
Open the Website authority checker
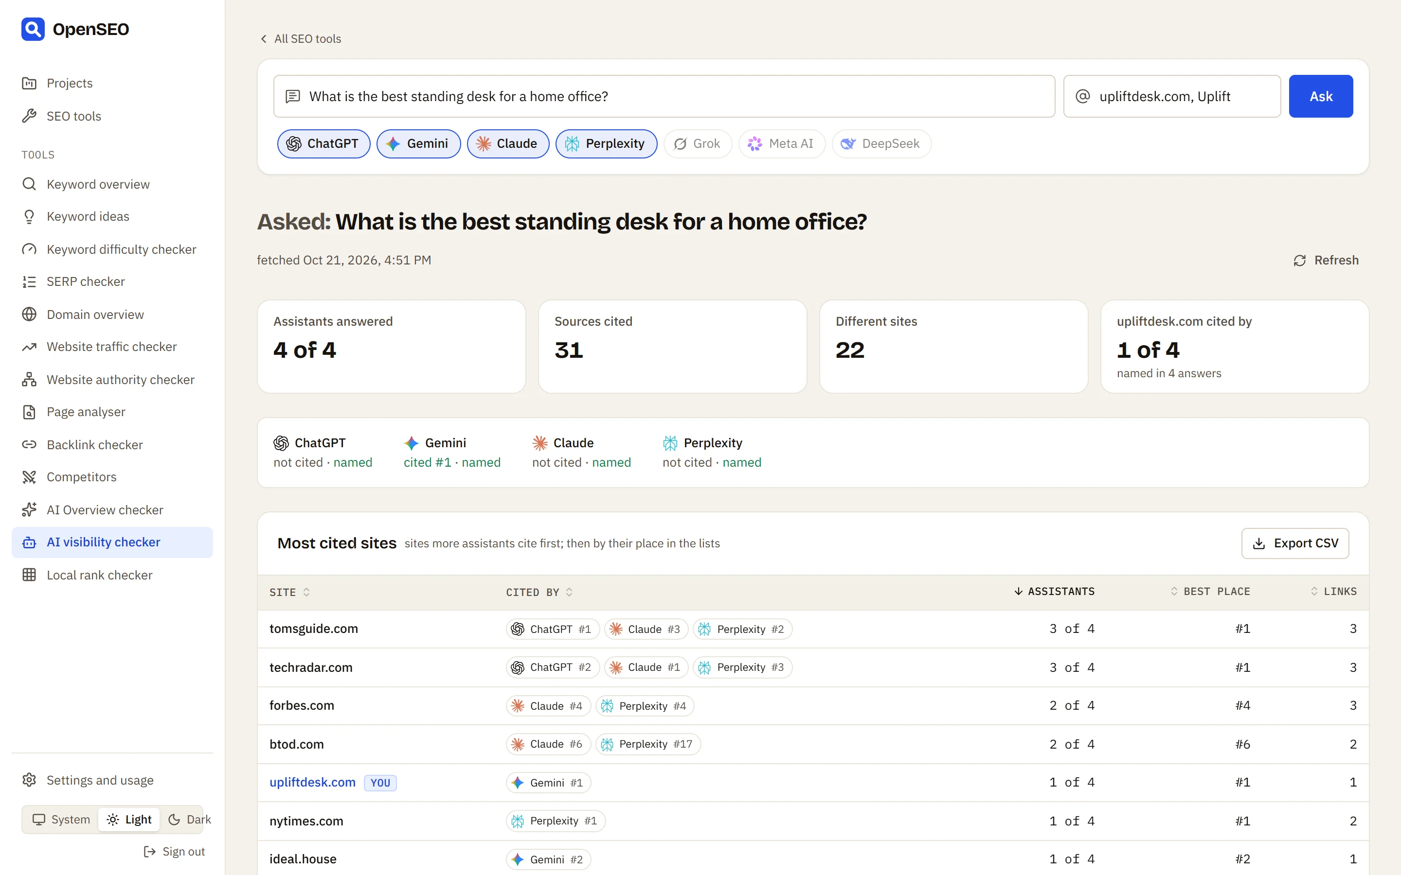[x=112, y=380]
